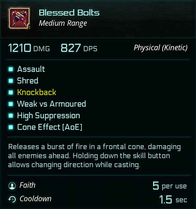Click the skill description paragraph

pyautogui.click(x=95, y=156)
